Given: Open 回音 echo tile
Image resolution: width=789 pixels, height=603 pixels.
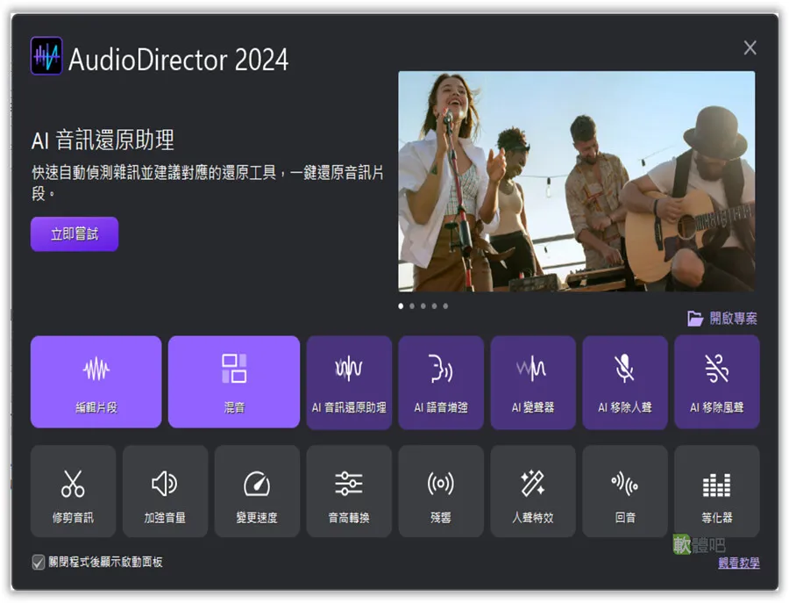Looking at the screenshot, I should (x=625, y=492).
